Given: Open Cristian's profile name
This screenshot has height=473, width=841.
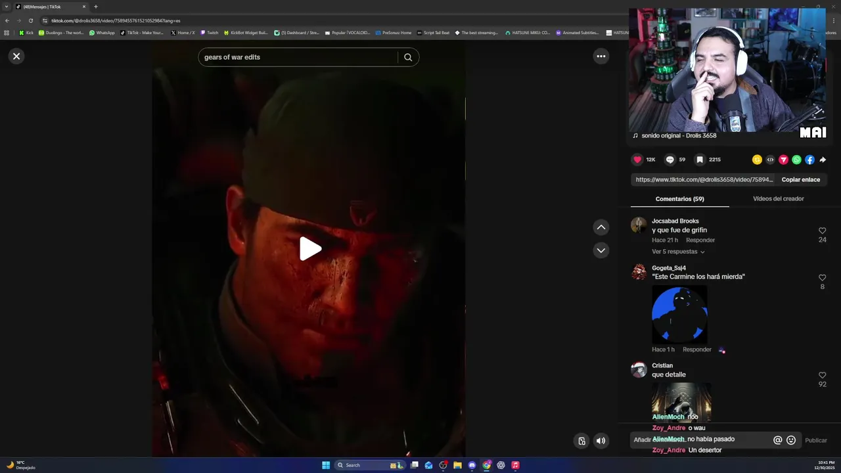Looking at the screenshot, I should pos(662,365).
